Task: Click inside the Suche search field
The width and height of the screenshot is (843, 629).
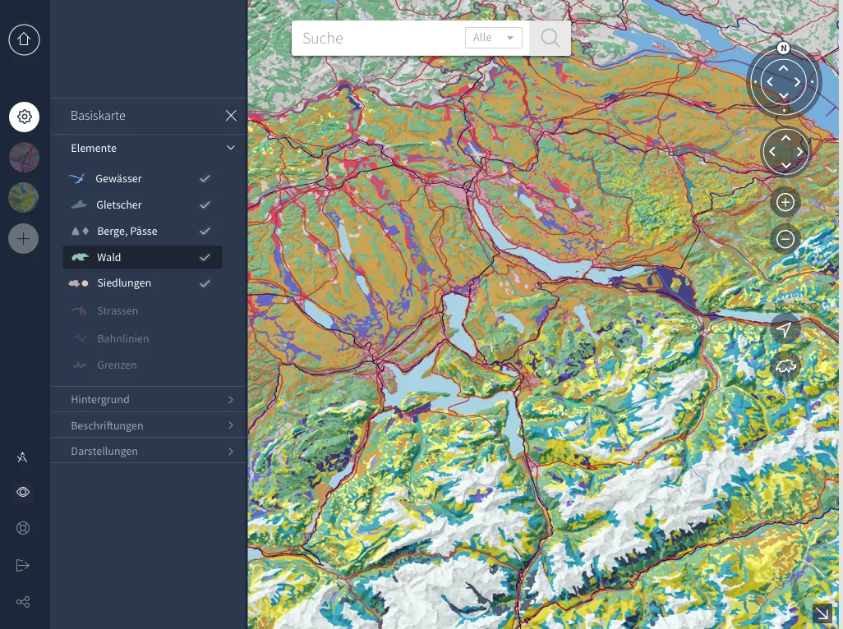Action: click(x=378, y=38)
